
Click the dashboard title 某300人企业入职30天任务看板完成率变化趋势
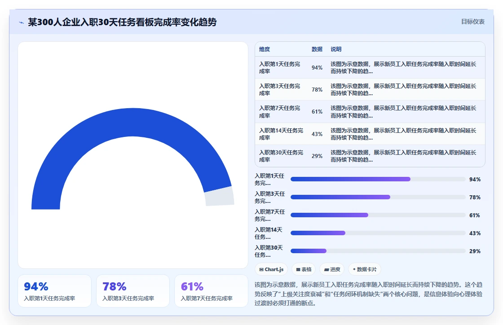coord(122,22)
